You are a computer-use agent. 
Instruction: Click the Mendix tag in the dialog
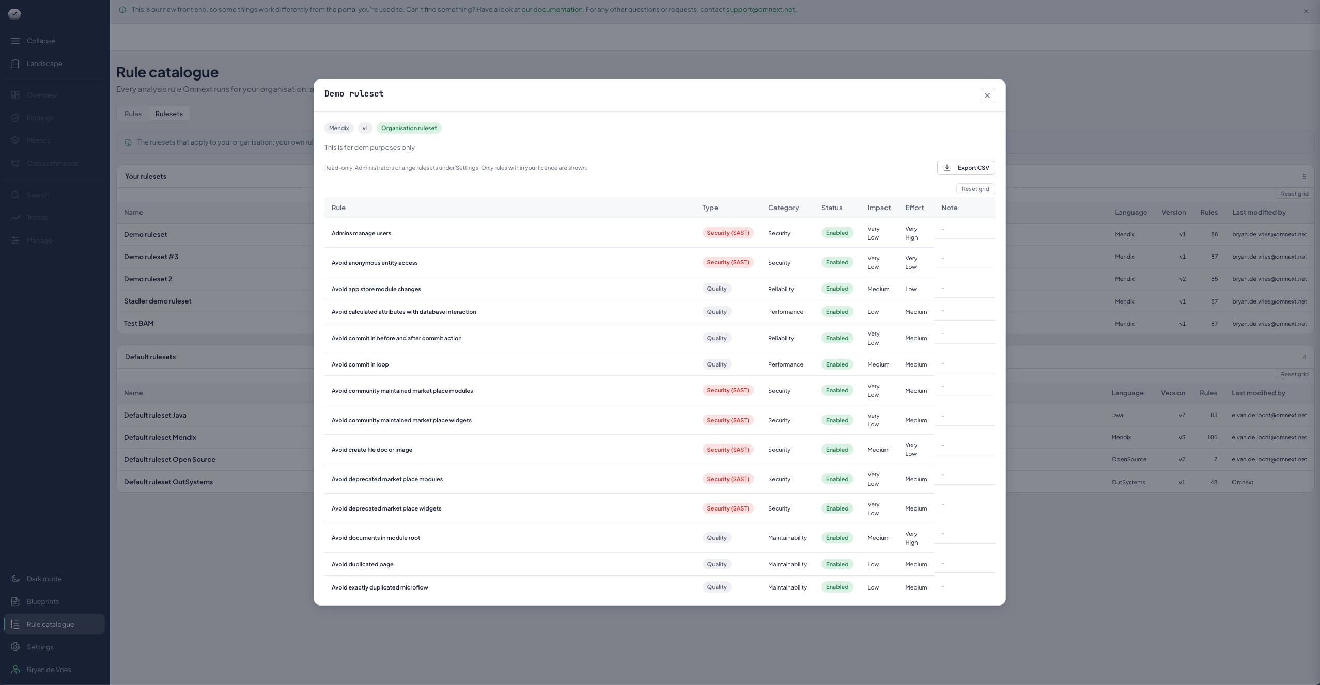point(339,128)
